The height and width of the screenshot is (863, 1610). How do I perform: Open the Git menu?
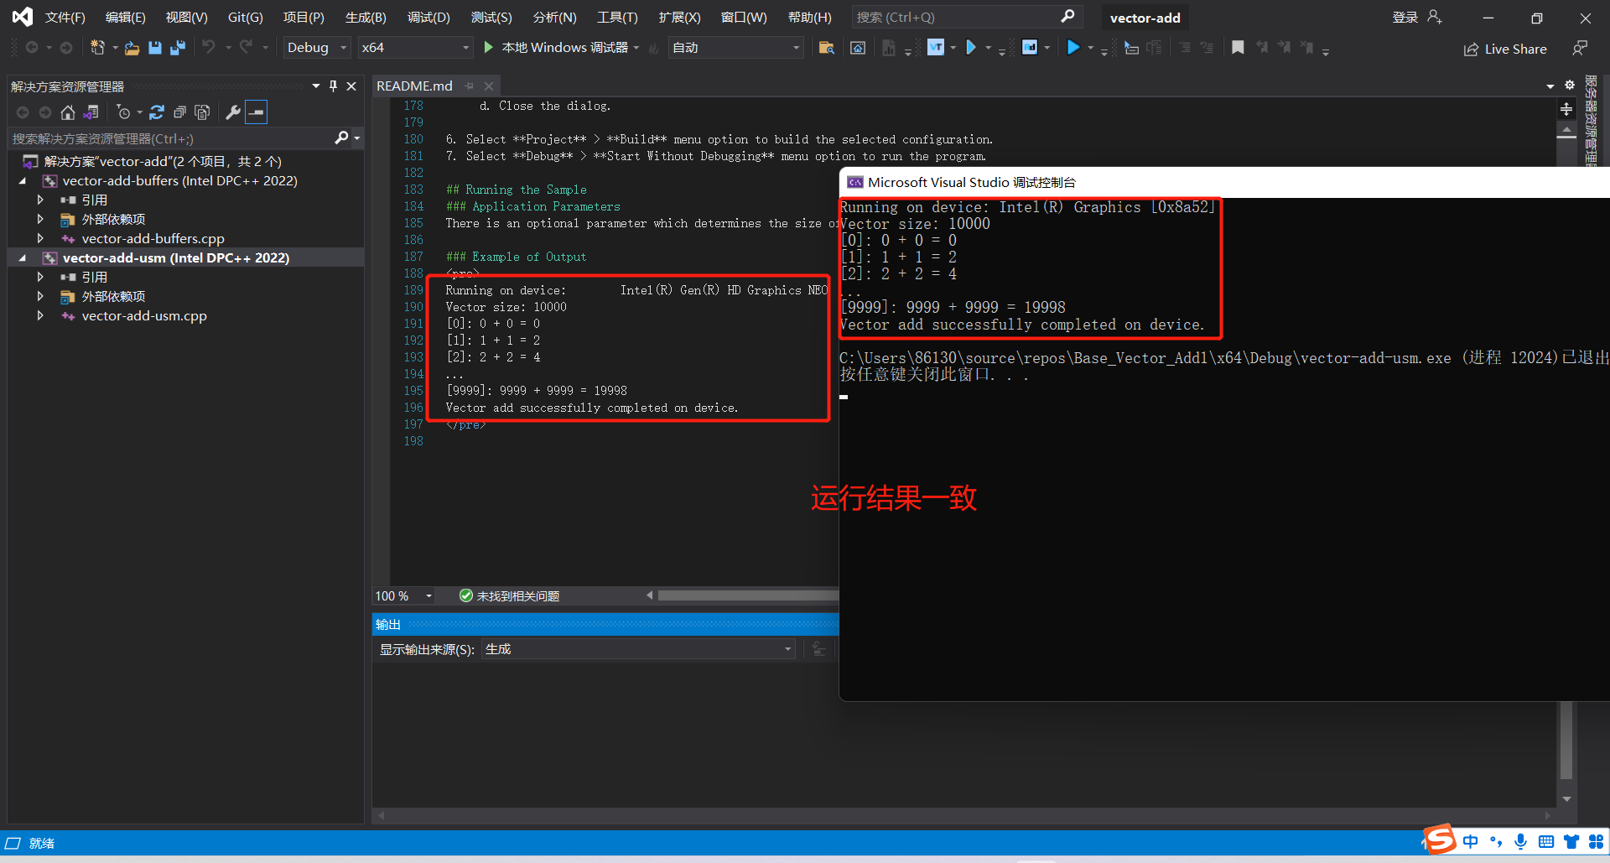(244, 17)
